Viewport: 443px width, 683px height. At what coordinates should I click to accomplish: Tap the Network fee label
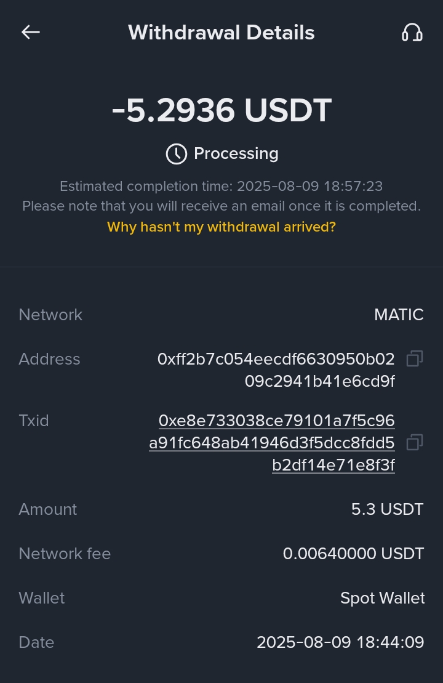point(65,554)
